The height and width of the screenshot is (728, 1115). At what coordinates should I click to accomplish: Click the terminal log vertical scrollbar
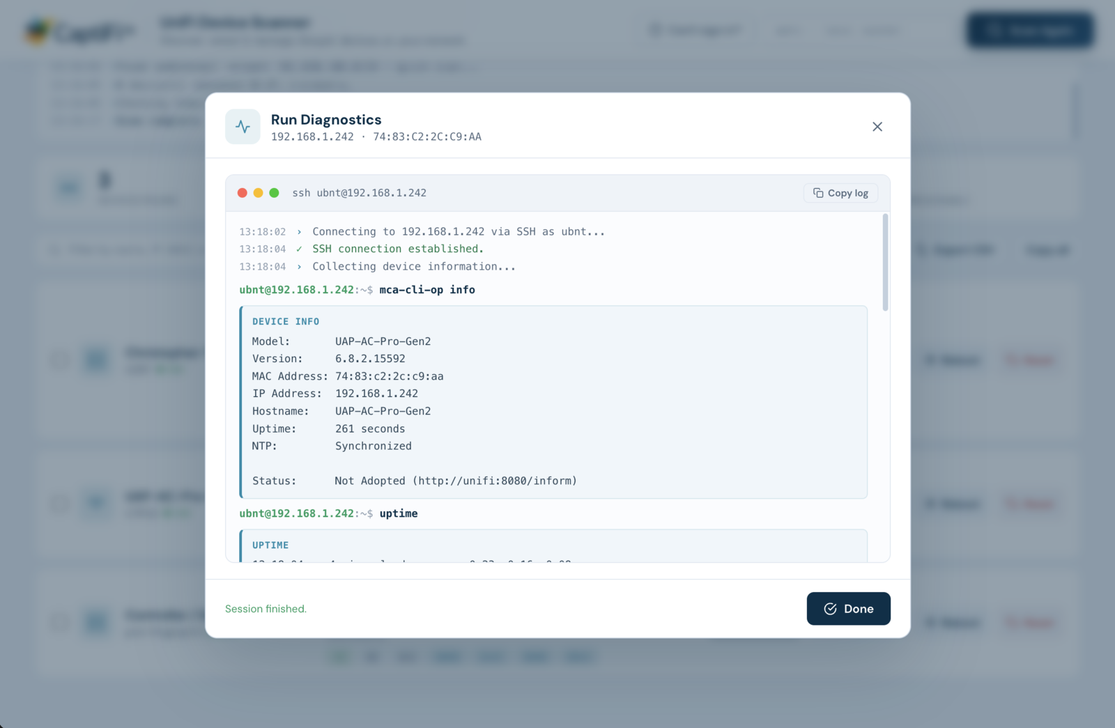pyautogui.click(x=885, y=263)
